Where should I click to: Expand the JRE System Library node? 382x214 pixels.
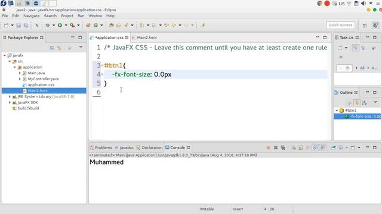click(10, 96)
